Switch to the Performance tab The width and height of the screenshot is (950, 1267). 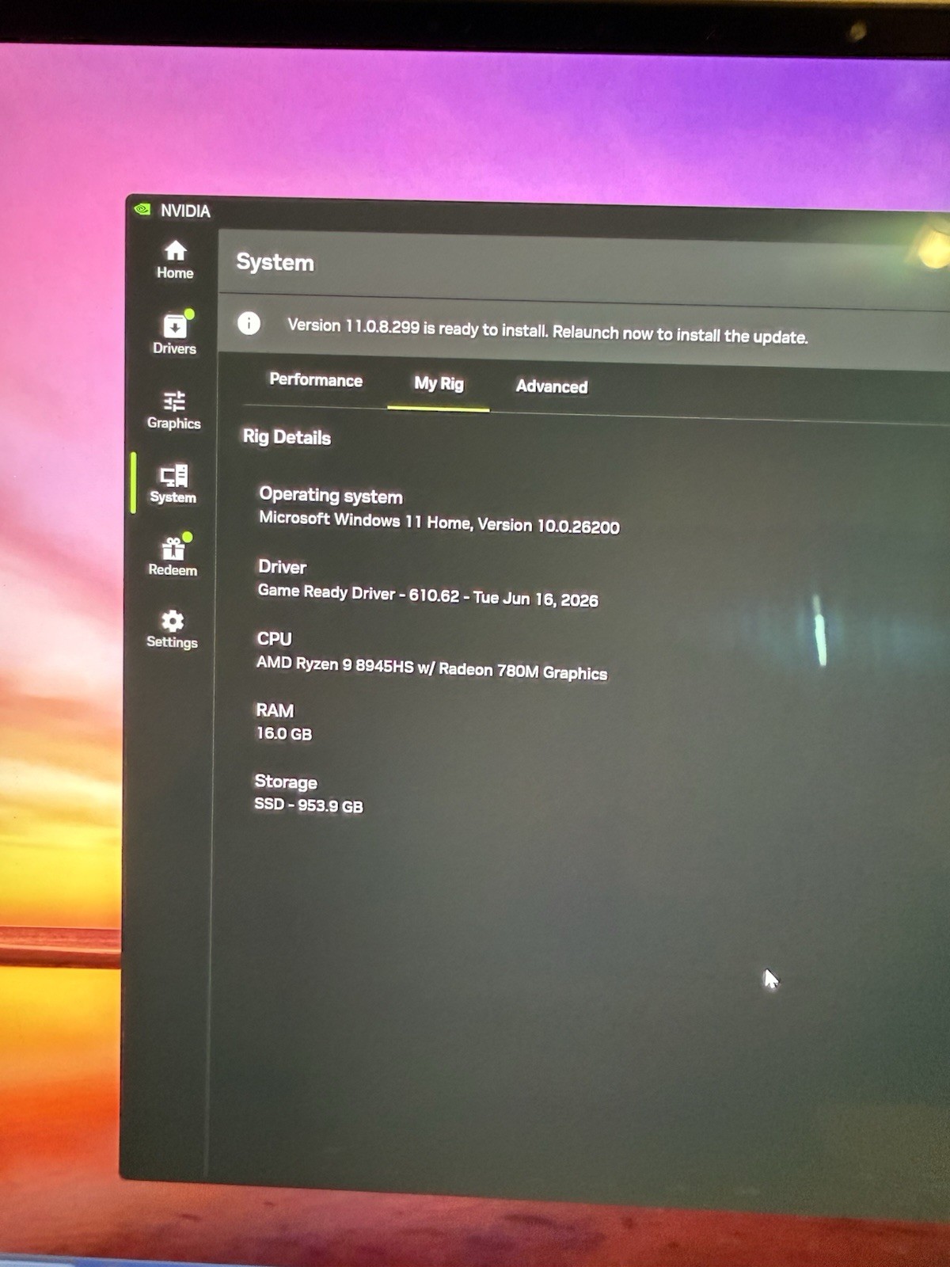(316, 380)
